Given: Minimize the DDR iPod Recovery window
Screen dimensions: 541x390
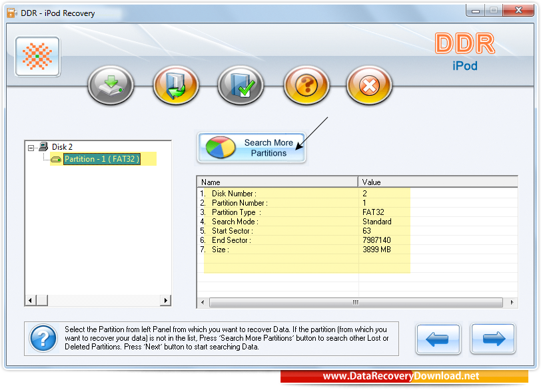Looking at the screenshot, I should click(476, 11).
